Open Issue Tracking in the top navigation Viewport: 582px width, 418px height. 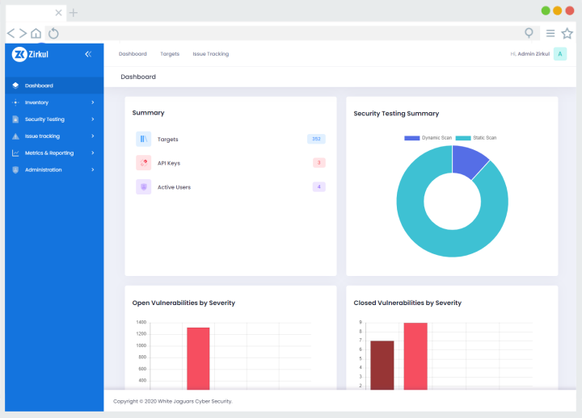pos(210,54)
